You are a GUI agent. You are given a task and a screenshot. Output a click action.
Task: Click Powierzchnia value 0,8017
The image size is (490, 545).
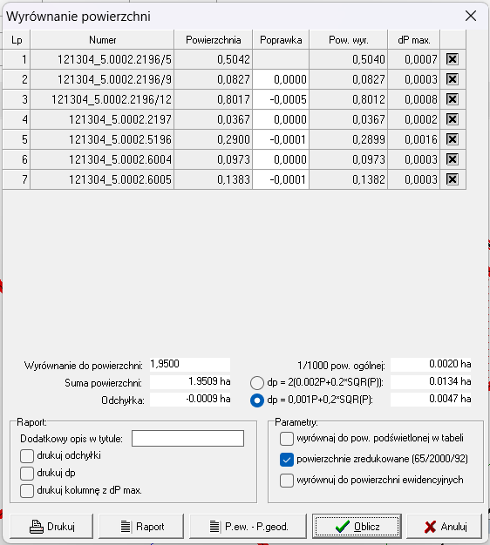[214, 100]
